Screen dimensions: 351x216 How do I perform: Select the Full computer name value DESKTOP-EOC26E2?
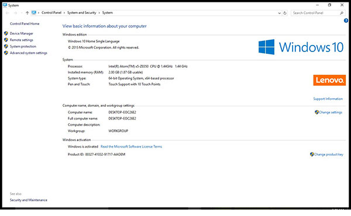point(122,119)
